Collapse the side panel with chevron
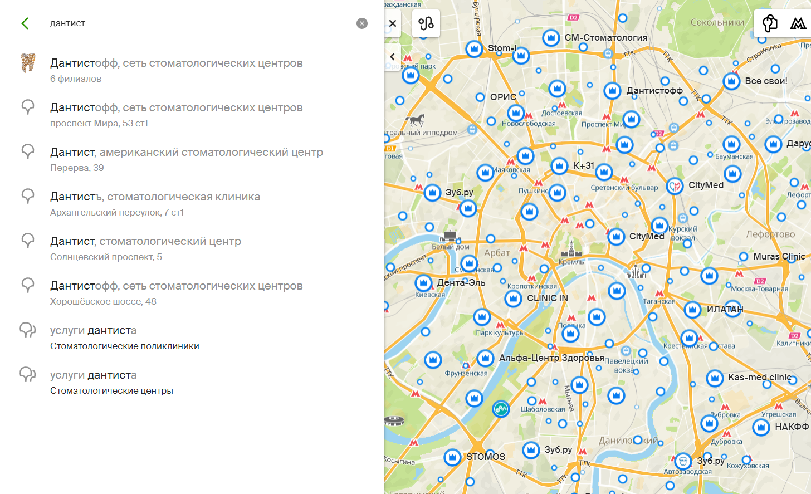811x494 pixels. pyautogui.click(x=393, y=57)
